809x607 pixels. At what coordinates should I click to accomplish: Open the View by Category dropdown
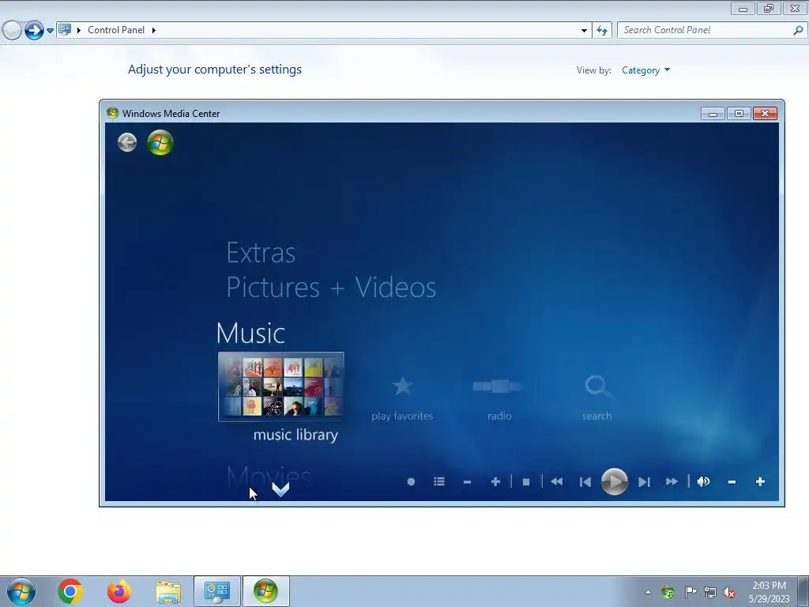[645, 70]
